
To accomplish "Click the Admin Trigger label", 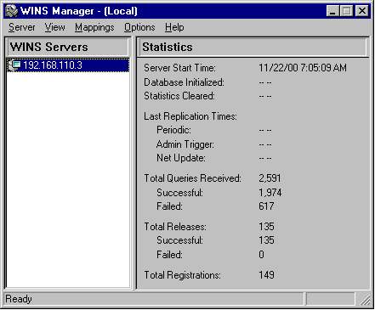I will coord(185,144).
